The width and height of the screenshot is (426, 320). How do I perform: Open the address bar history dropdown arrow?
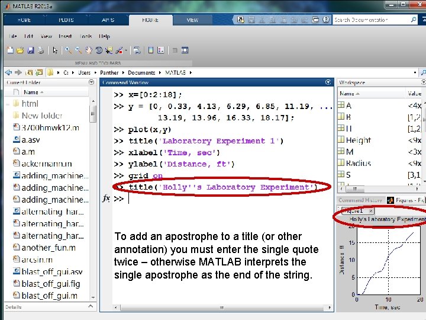(x=415, y=73)
